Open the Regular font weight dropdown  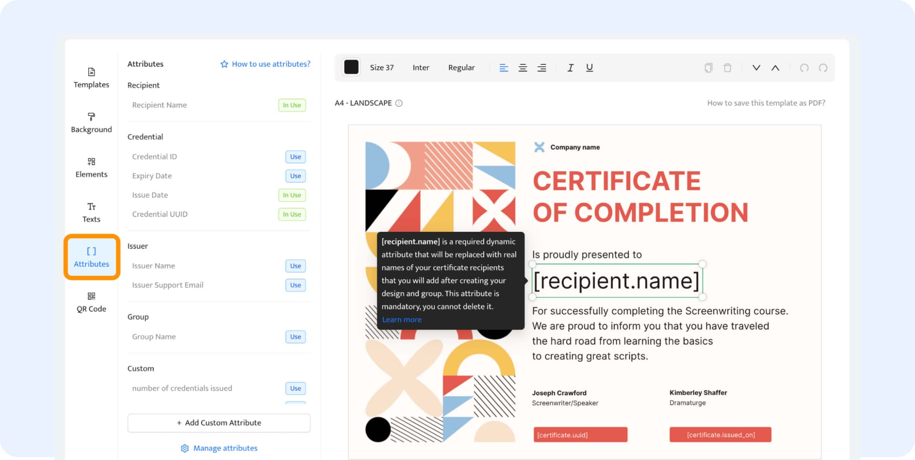[461, 68]
